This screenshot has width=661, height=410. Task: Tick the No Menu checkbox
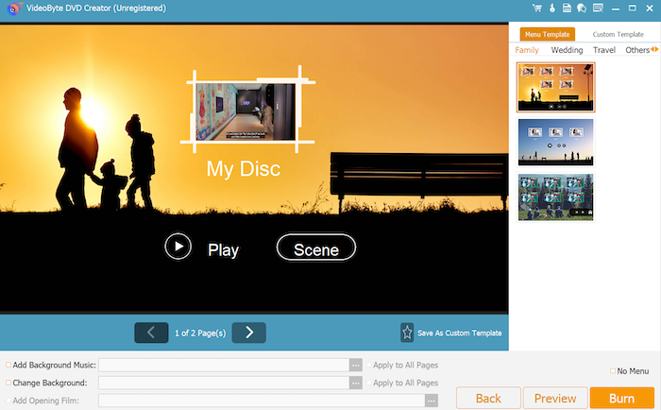pos(613,370)
